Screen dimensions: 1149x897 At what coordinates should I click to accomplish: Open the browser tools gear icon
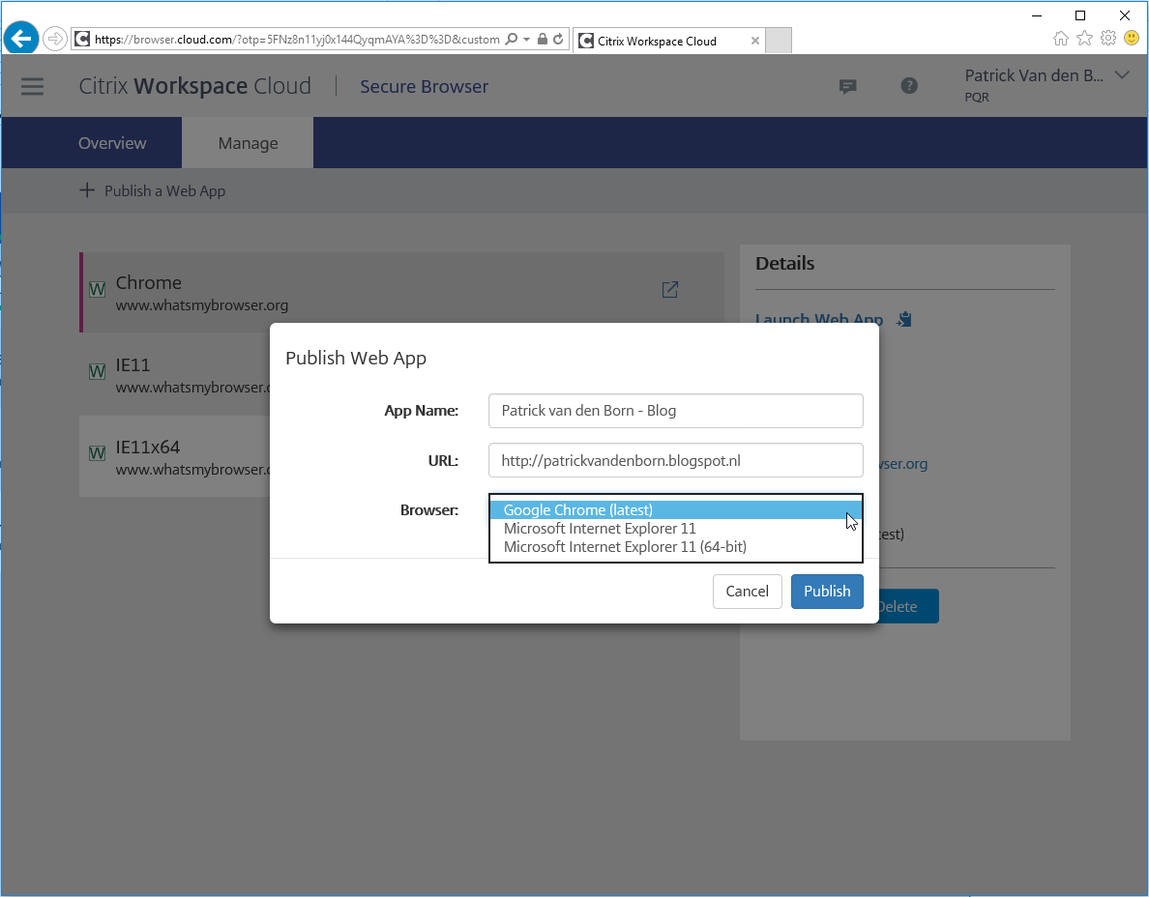pyautogui.click(x=1108, y=38)
